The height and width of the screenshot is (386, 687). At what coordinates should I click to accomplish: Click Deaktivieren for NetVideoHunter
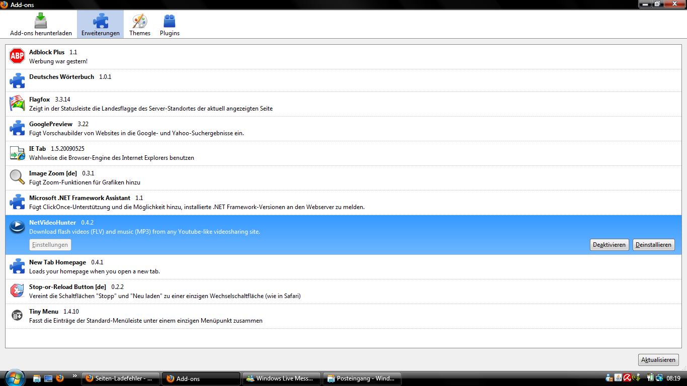point(609,245)
